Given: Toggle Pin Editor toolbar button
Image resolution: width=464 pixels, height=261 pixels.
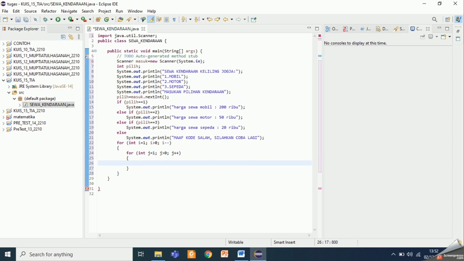Looking at the screenshot, I should click(253, 20).
